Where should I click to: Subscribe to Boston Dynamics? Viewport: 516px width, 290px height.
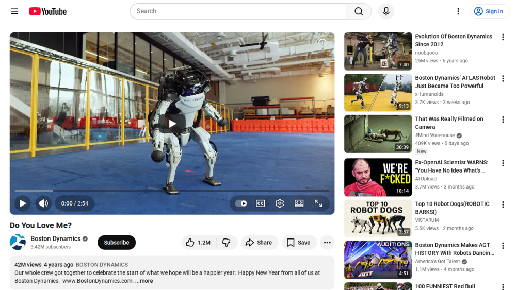tap(117, 243)
